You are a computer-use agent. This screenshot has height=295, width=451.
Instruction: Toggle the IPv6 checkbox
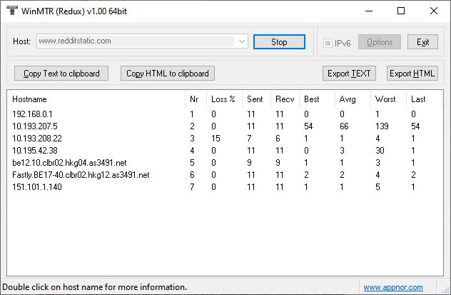(x=328, y=43)
